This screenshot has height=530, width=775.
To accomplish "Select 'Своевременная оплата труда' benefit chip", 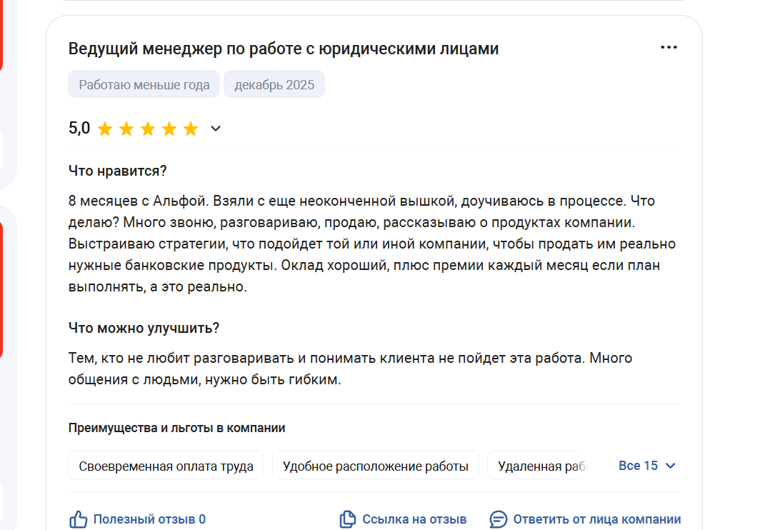I will [166, 466].
